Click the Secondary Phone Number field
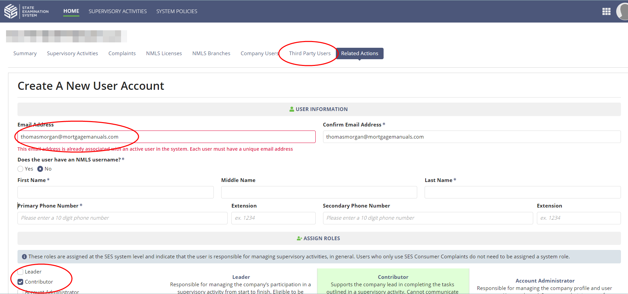Image resolution: width=628 pixels, height=294 pixels. point(428,218)
